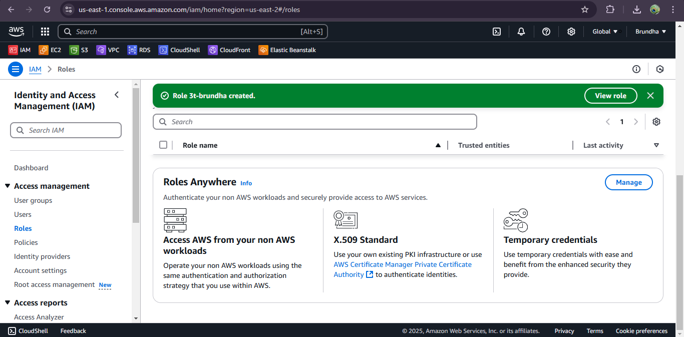
Task: Collapse the Access management section
Action: (8, 186)
